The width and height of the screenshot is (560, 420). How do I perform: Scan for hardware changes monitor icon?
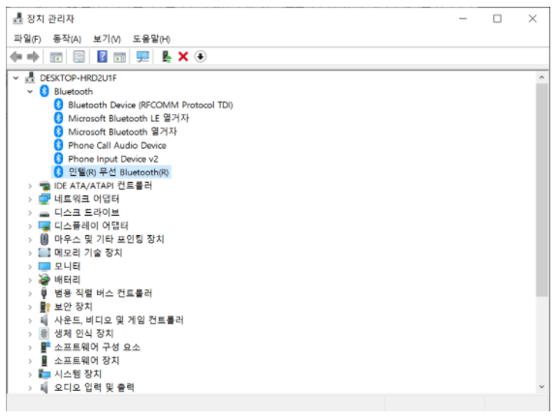coord(142,57)
